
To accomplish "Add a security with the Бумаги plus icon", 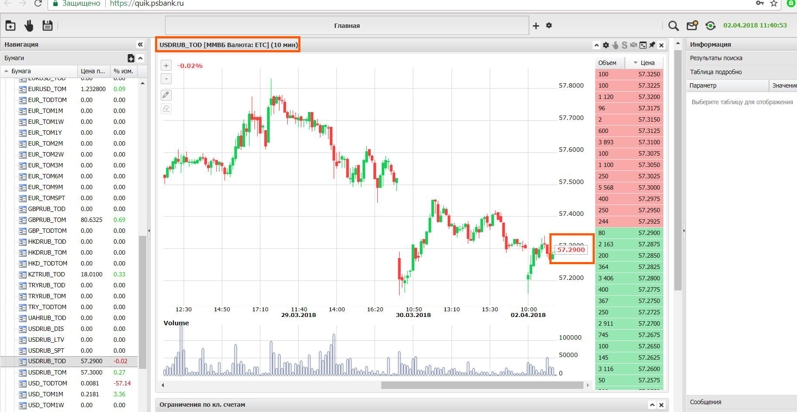I will pos(131,58).
